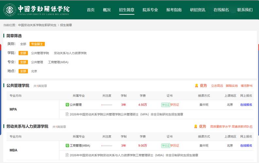Click the medal icon beside 公共管理学院 优势

coord(197,86)
